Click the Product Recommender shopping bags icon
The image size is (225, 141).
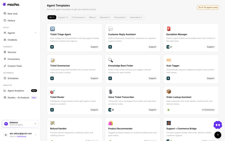point(111,123)
